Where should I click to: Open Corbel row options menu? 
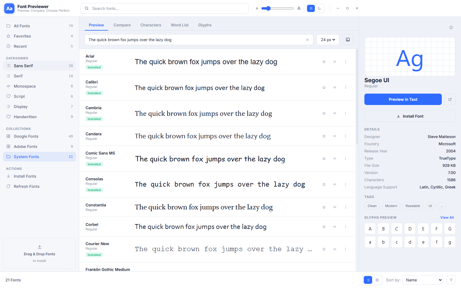tap(345, 227)
